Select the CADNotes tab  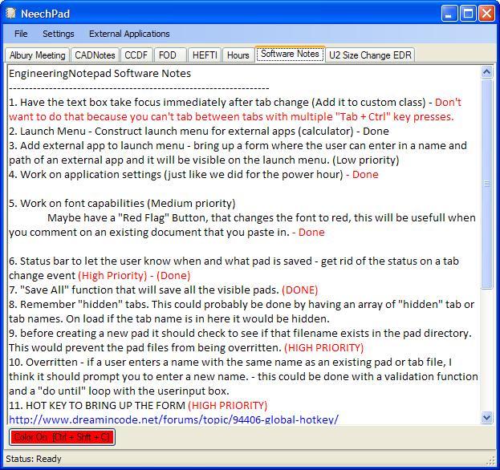[x=96, y=55]
